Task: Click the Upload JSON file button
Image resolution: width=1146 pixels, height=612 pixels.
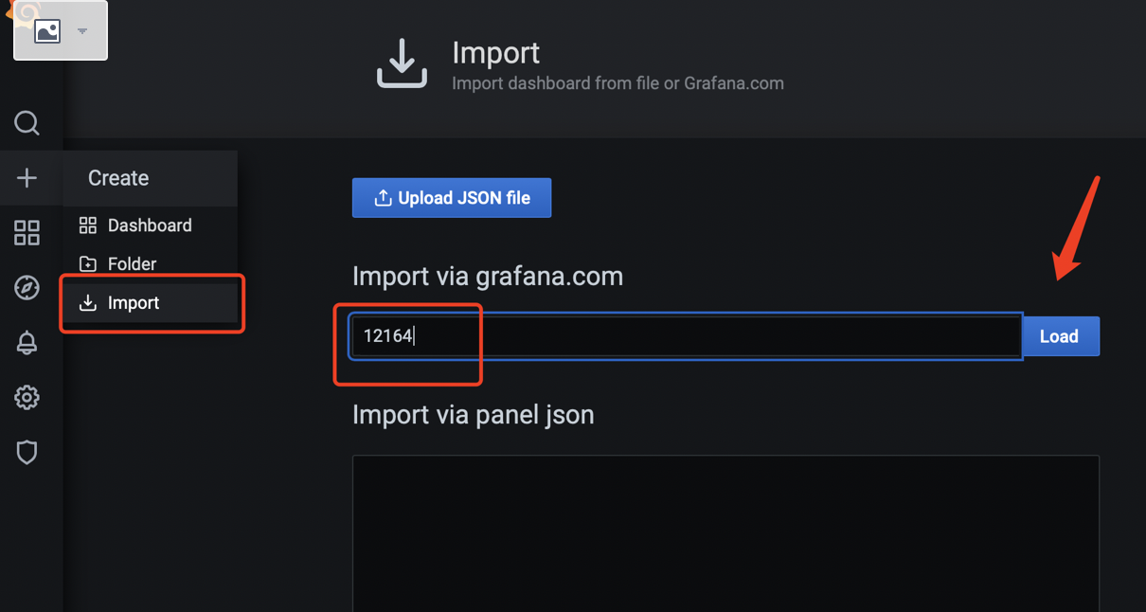Action: click(x=452, y=197)
